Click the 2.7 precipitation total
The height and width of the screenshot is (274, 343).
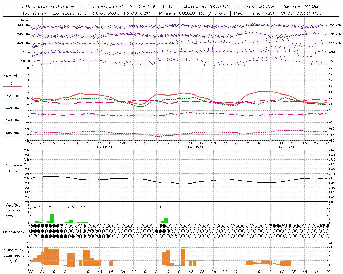point(48,207)
